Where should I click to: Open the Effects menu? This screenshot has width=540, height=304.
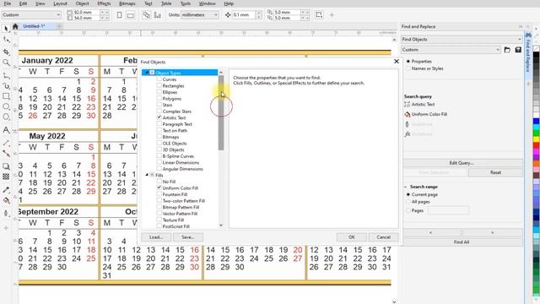point(104,3)
